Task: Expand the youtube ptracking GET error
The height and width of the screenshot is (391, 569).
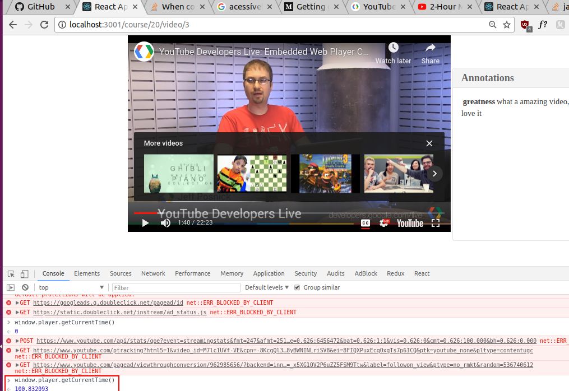Action: (17, 350)
